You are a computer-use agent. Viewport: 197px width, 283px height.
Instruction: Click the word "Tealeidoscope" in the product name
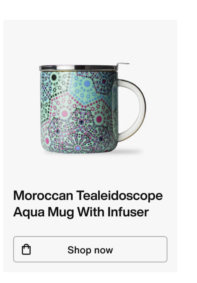pos(119,196)
